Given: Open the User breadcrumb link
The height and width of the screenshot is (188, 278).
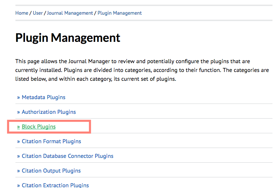Looking at the screenshot, I should pyautogui.click(x=38, y=13).
